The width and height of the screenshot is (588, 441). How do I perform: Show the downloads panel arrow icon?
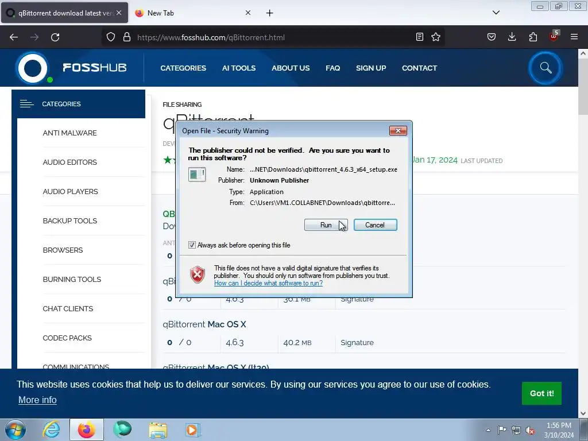pyautogui.click(x=512, y=37)
